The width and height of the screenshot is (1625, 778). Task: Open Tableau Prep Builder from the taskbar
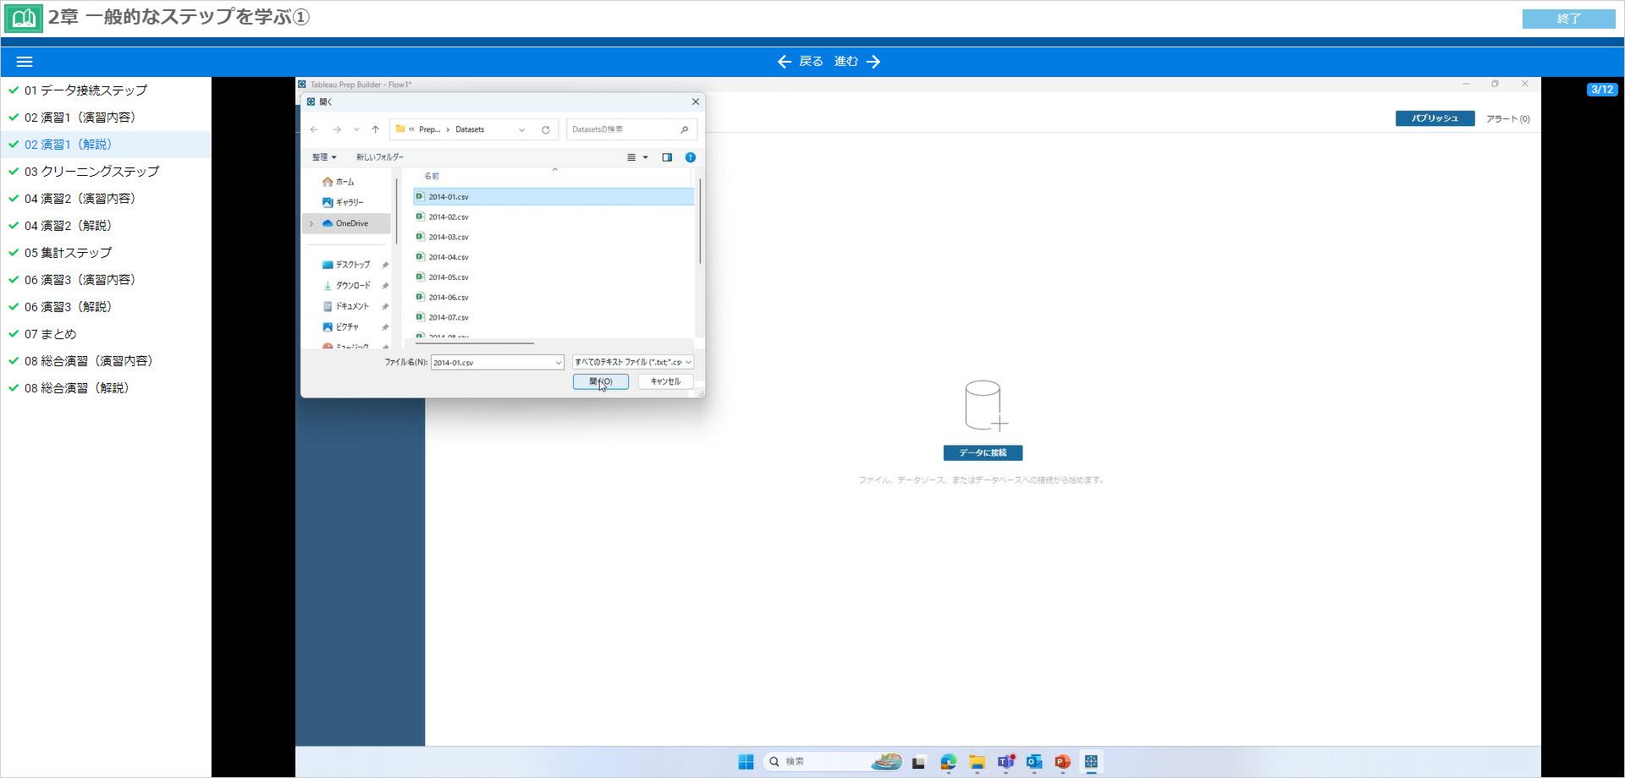[x=1092, y=762]
